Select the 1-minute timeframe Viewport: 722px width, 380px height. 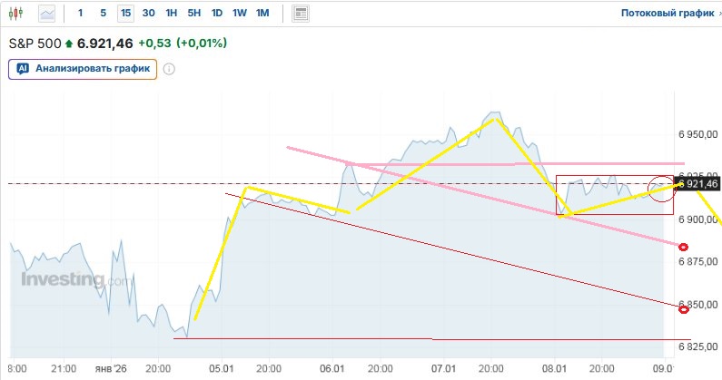(x=81, y=14)
